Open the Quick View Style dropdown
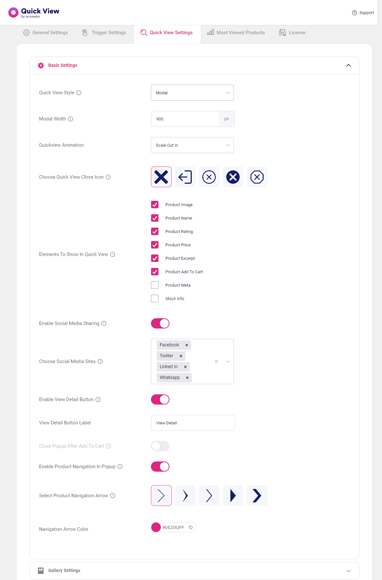The image size is (382, 580). 192,93
